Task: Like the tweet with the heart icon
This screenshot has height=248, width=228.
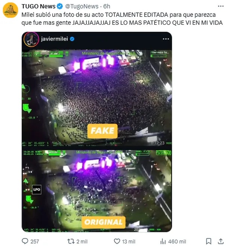Action: (x=117, y=241)
